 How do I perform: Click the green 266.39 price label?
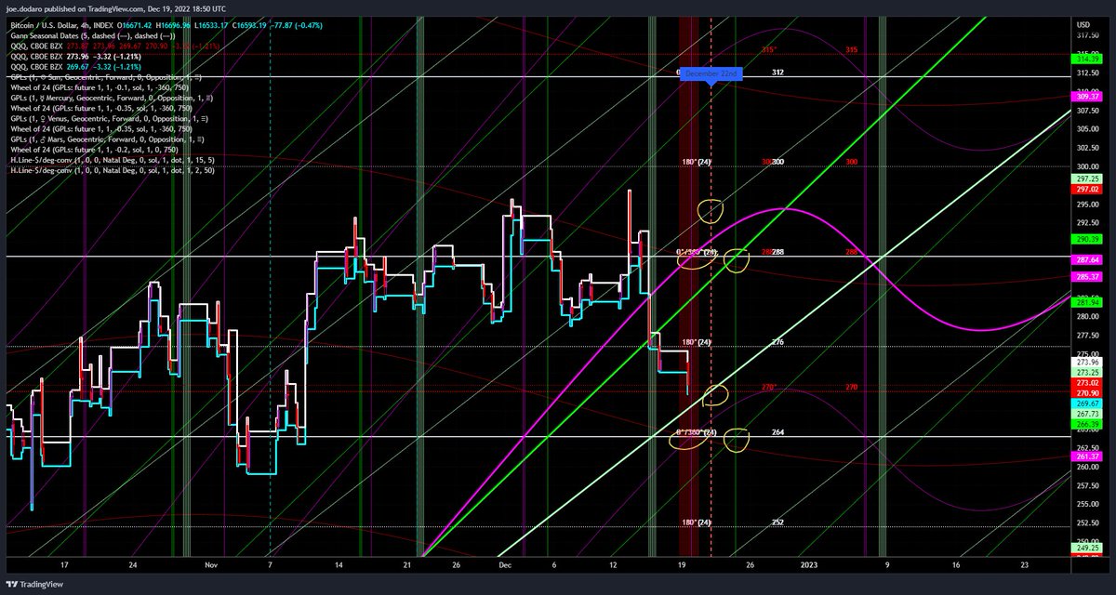coord(1088,423)
